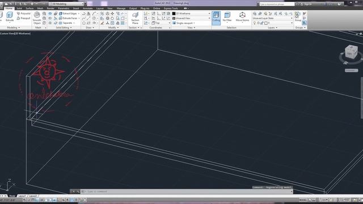This screenshot has height=204, width=363.
Task: Click the layer color swatch
Action: pos(266,23)
